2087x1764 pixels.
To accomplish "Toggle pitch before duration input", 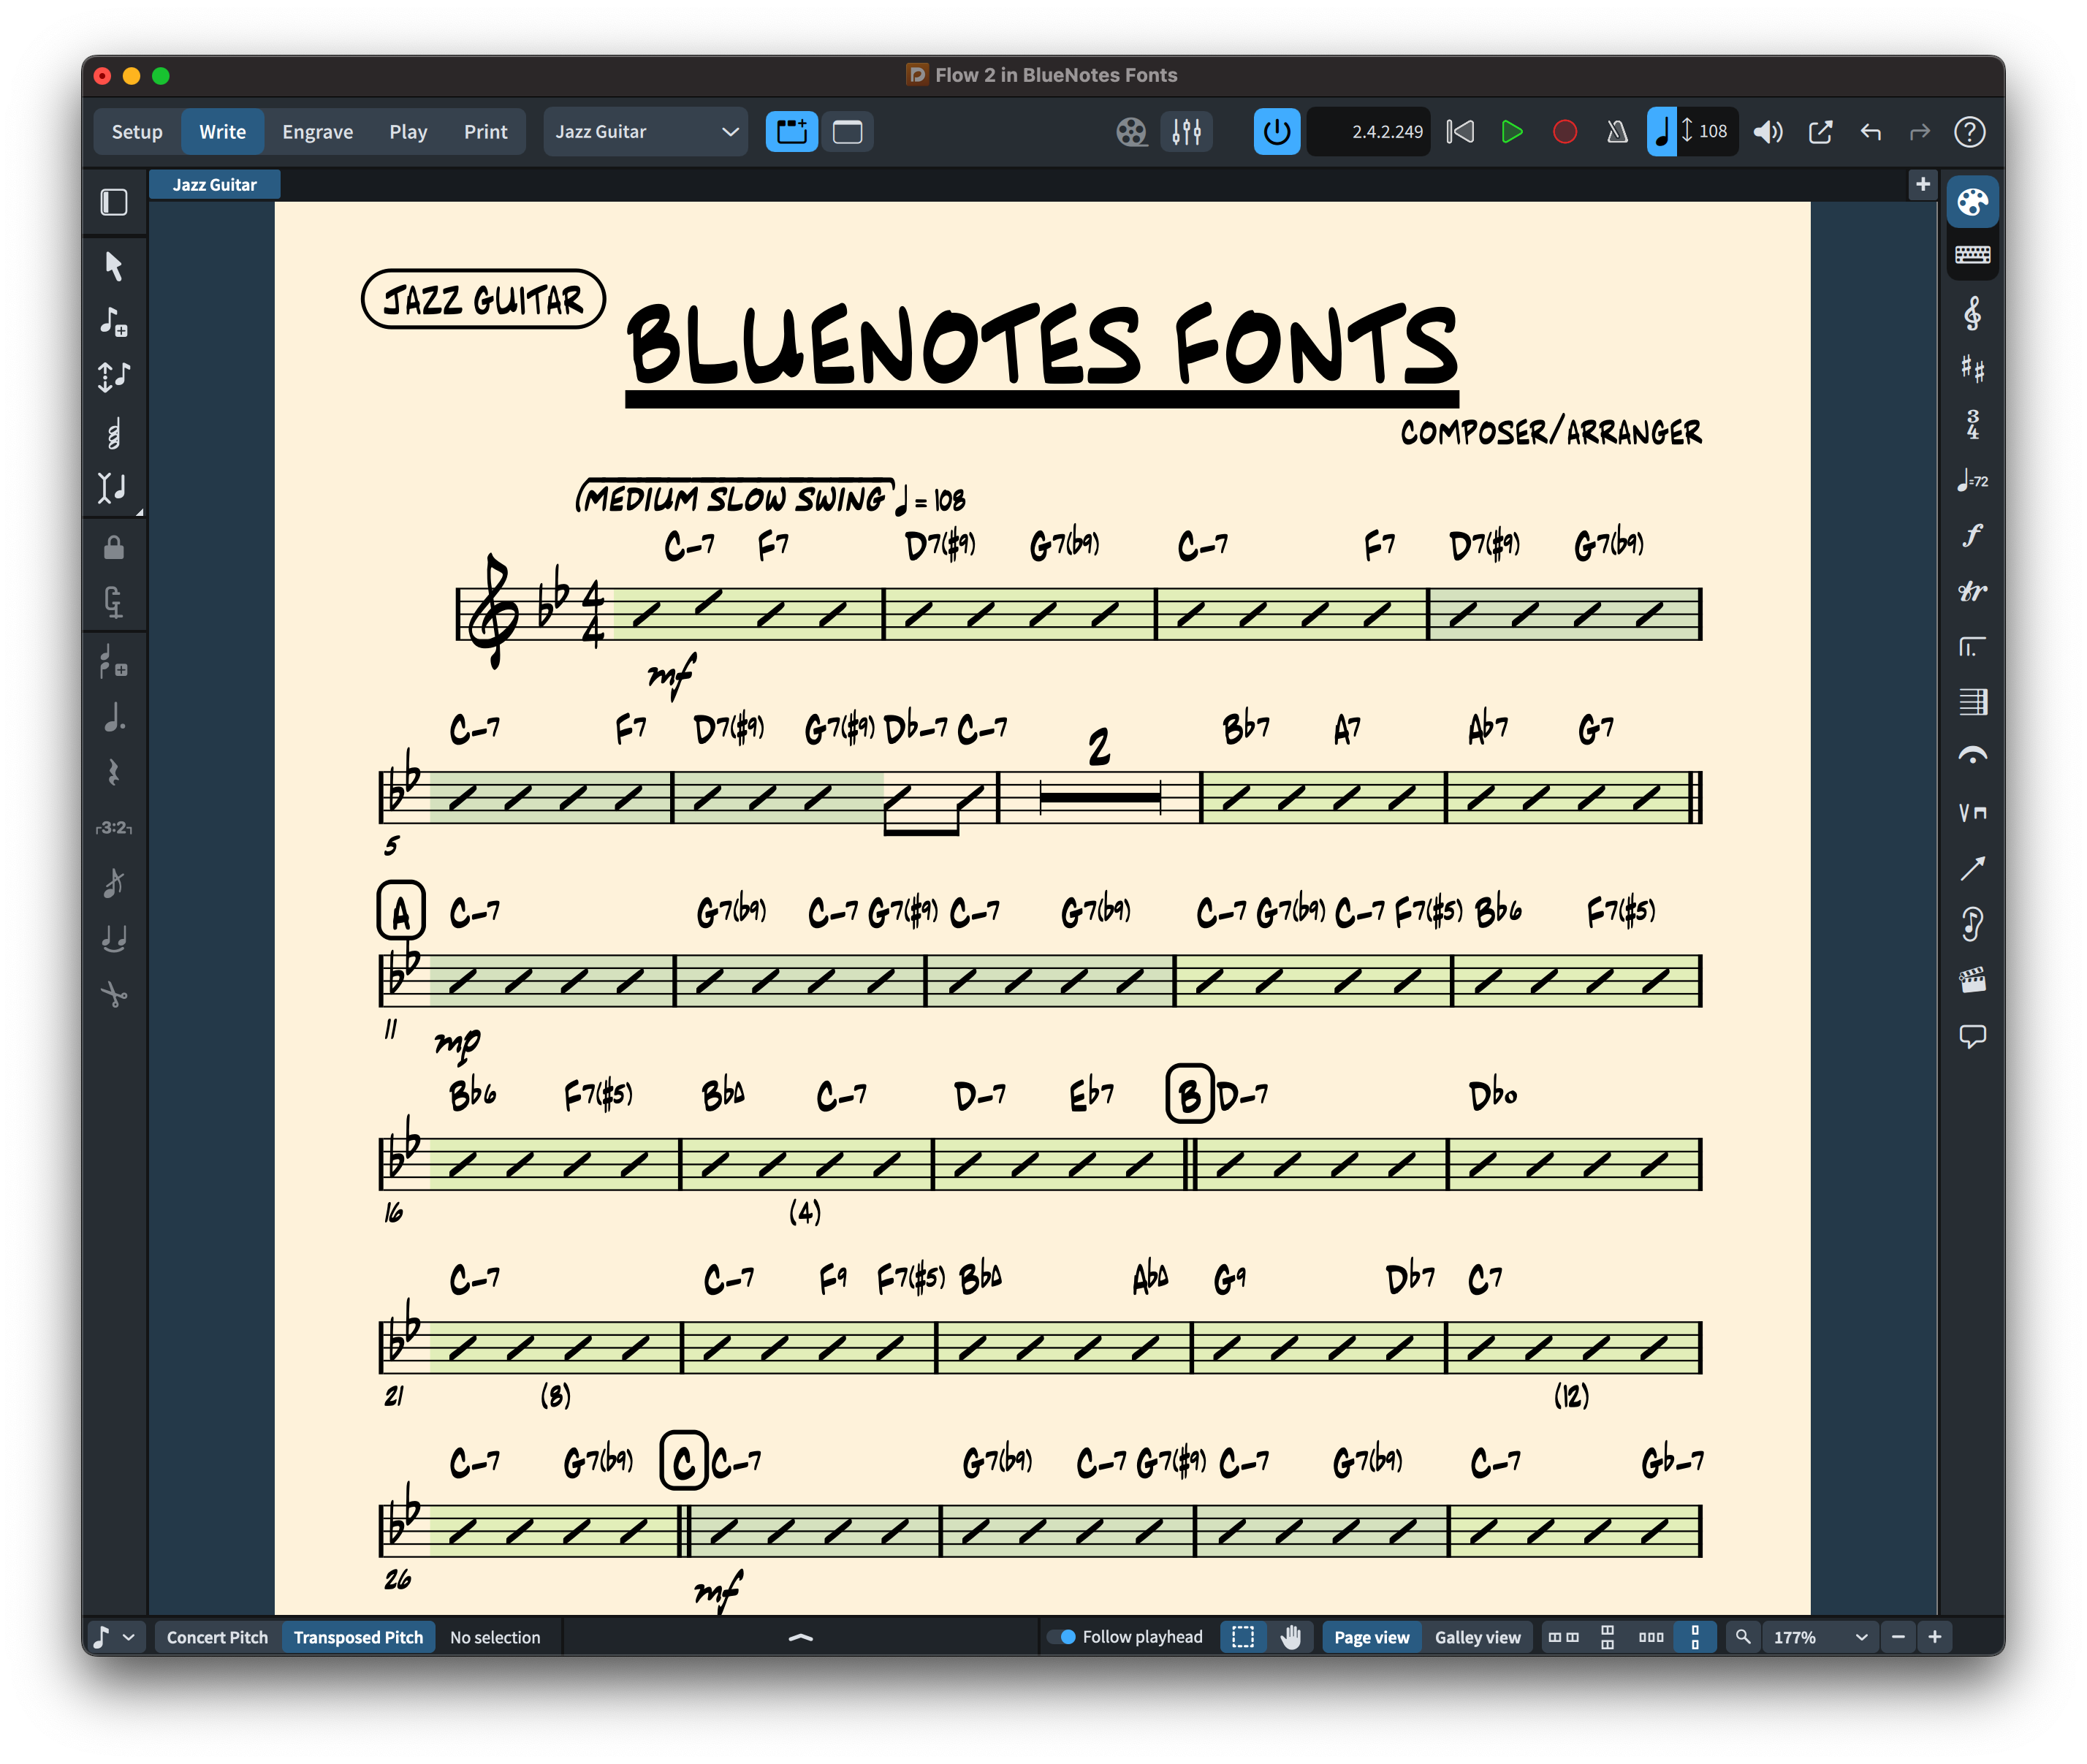I will [x=114, y=376].
